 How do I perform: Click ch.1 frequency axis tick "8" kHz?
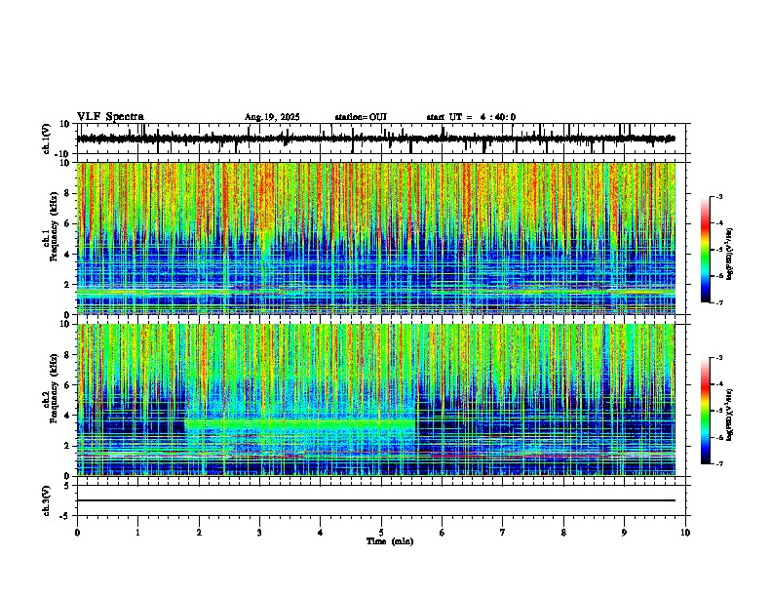coord(67,193)
